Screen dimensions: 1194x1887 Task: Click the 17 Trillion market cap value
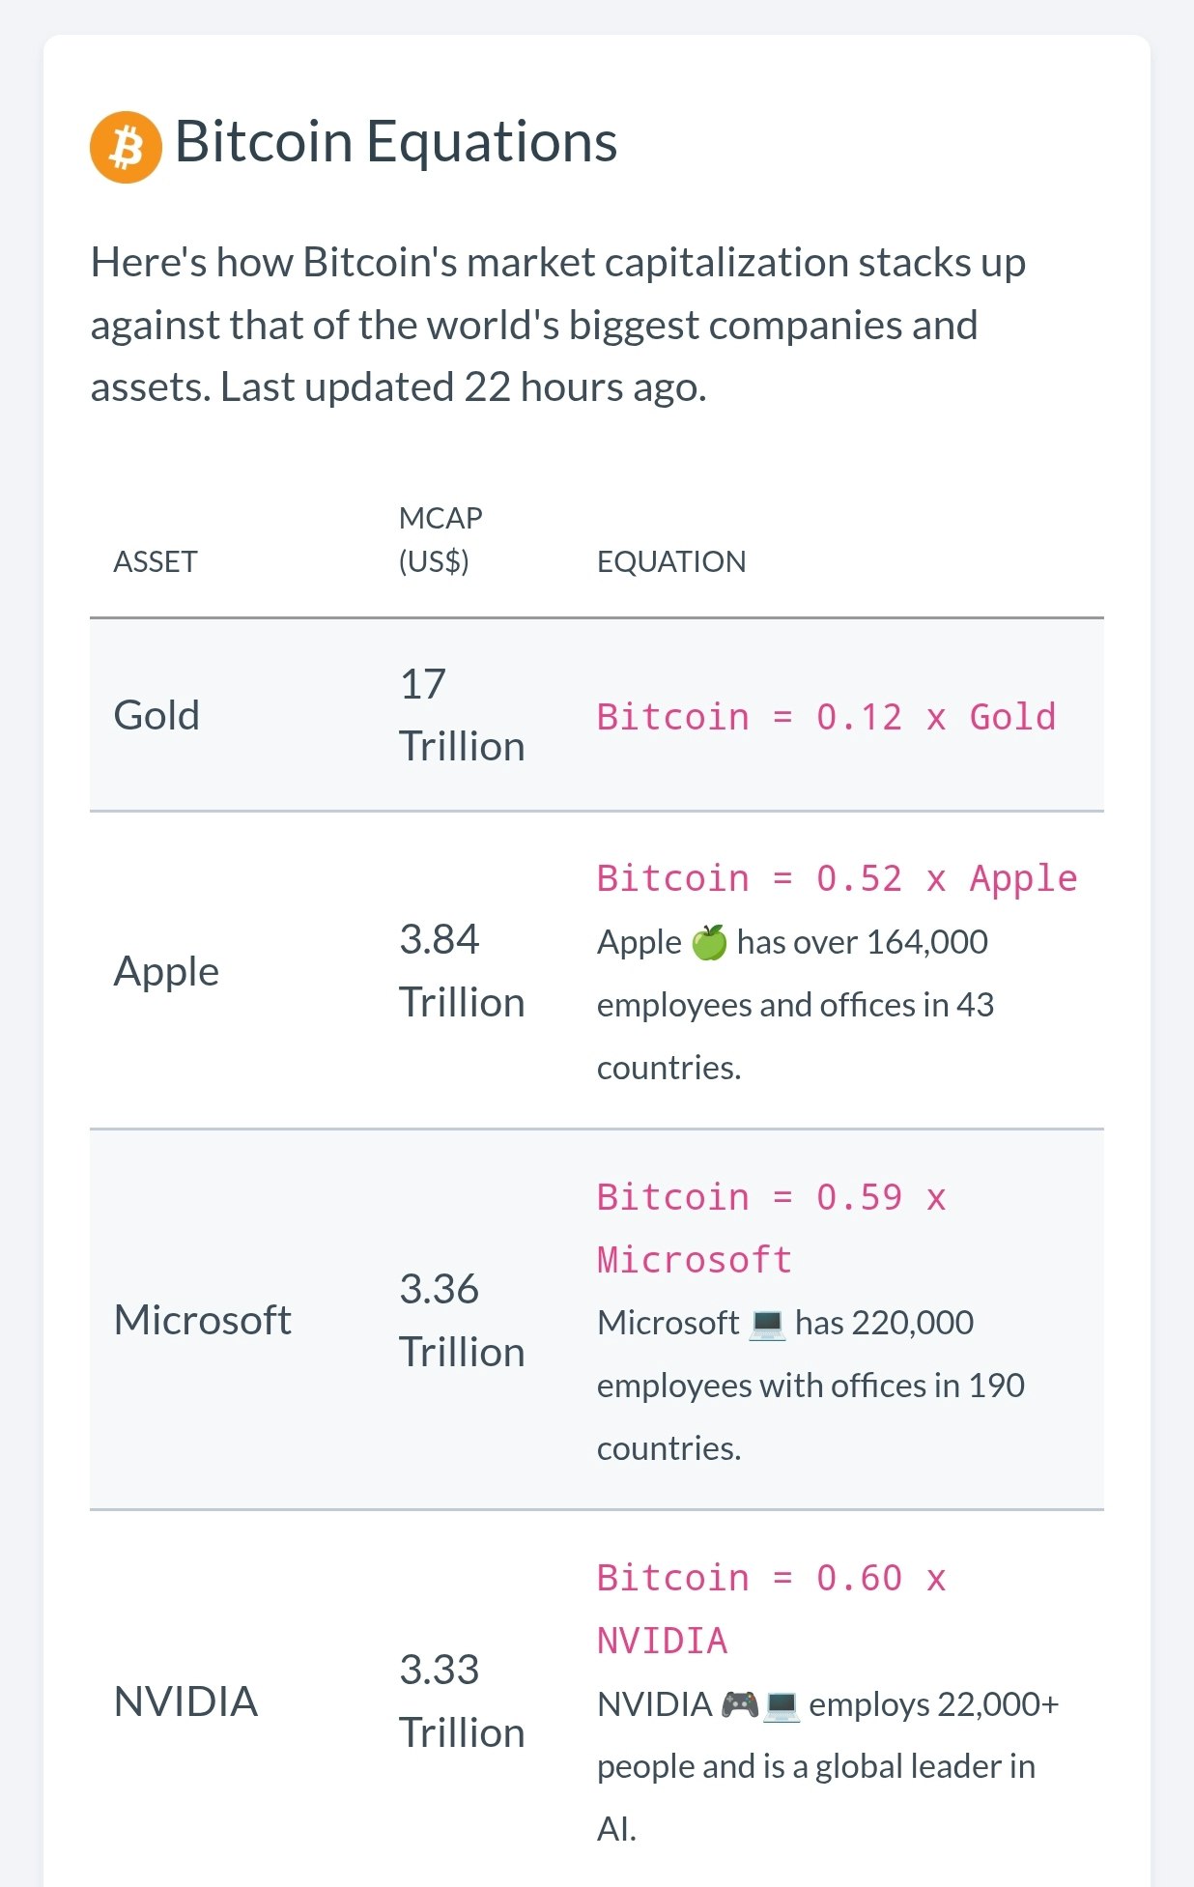click(x=462, y=715)
